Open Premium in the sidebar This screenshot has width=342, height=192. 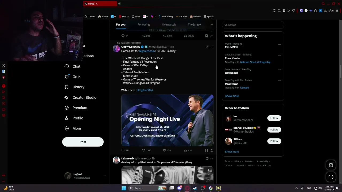tap(76, 108)
